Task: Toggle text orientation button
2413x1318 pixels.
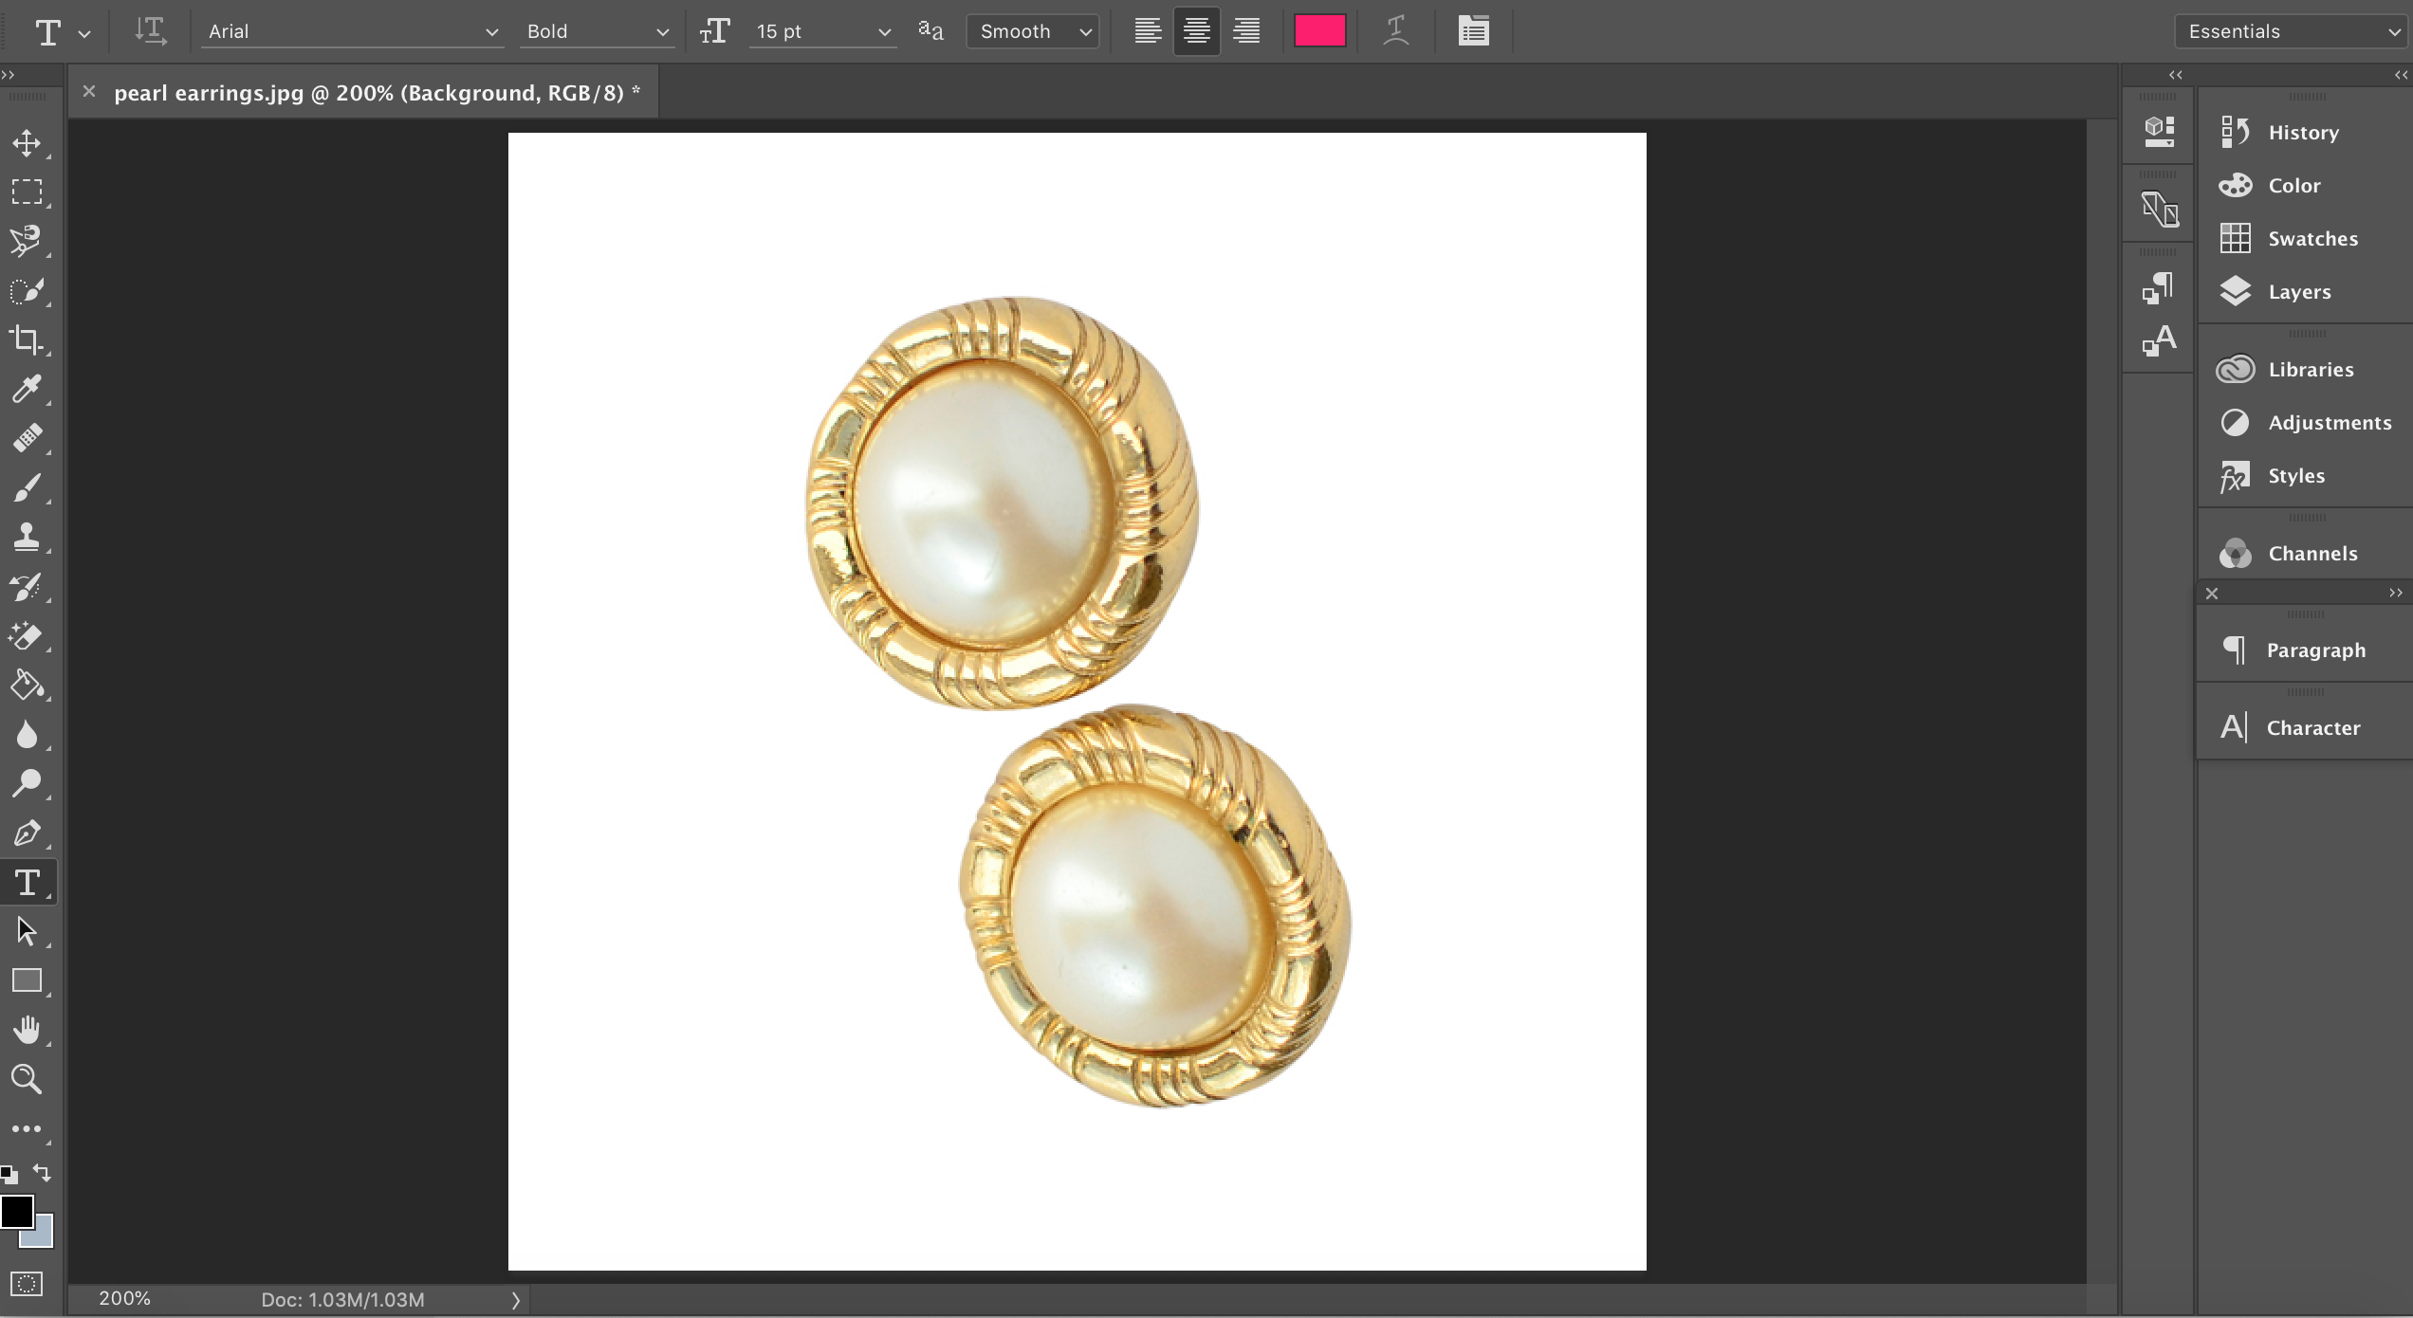Action: 150,31
